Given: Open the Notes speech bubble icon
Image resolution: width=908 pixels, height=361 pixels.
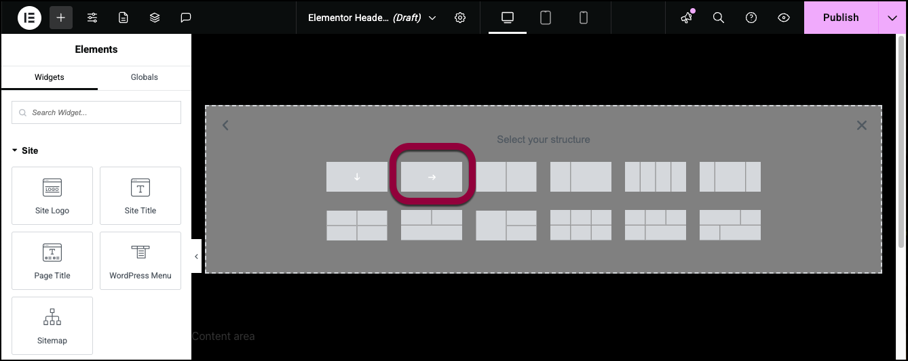Looking at the screenshot, I should (186, 18).
